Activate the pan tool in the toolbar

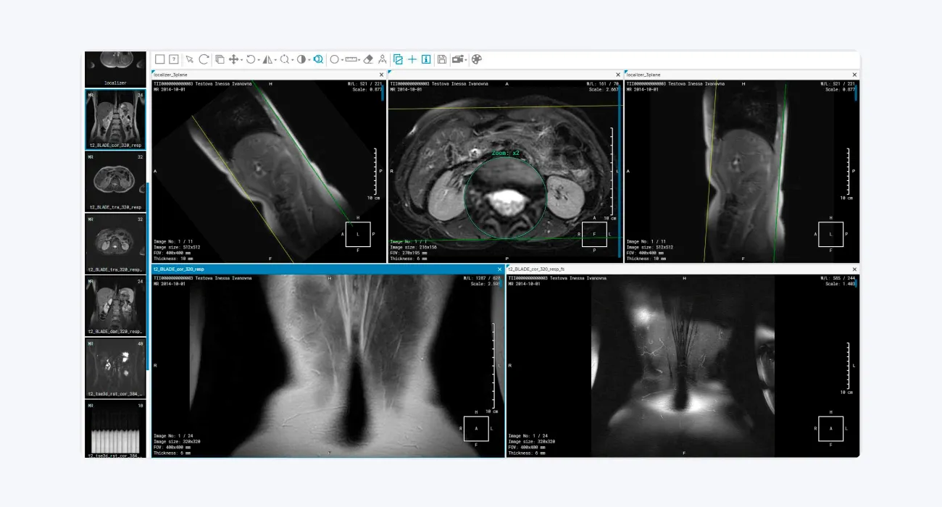(x=233, y=59)
